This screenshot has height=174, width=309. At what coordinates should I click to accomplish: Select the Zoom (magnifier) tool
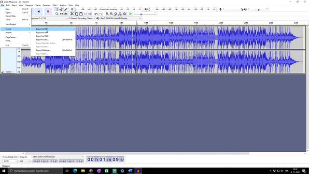click(57, 14)
